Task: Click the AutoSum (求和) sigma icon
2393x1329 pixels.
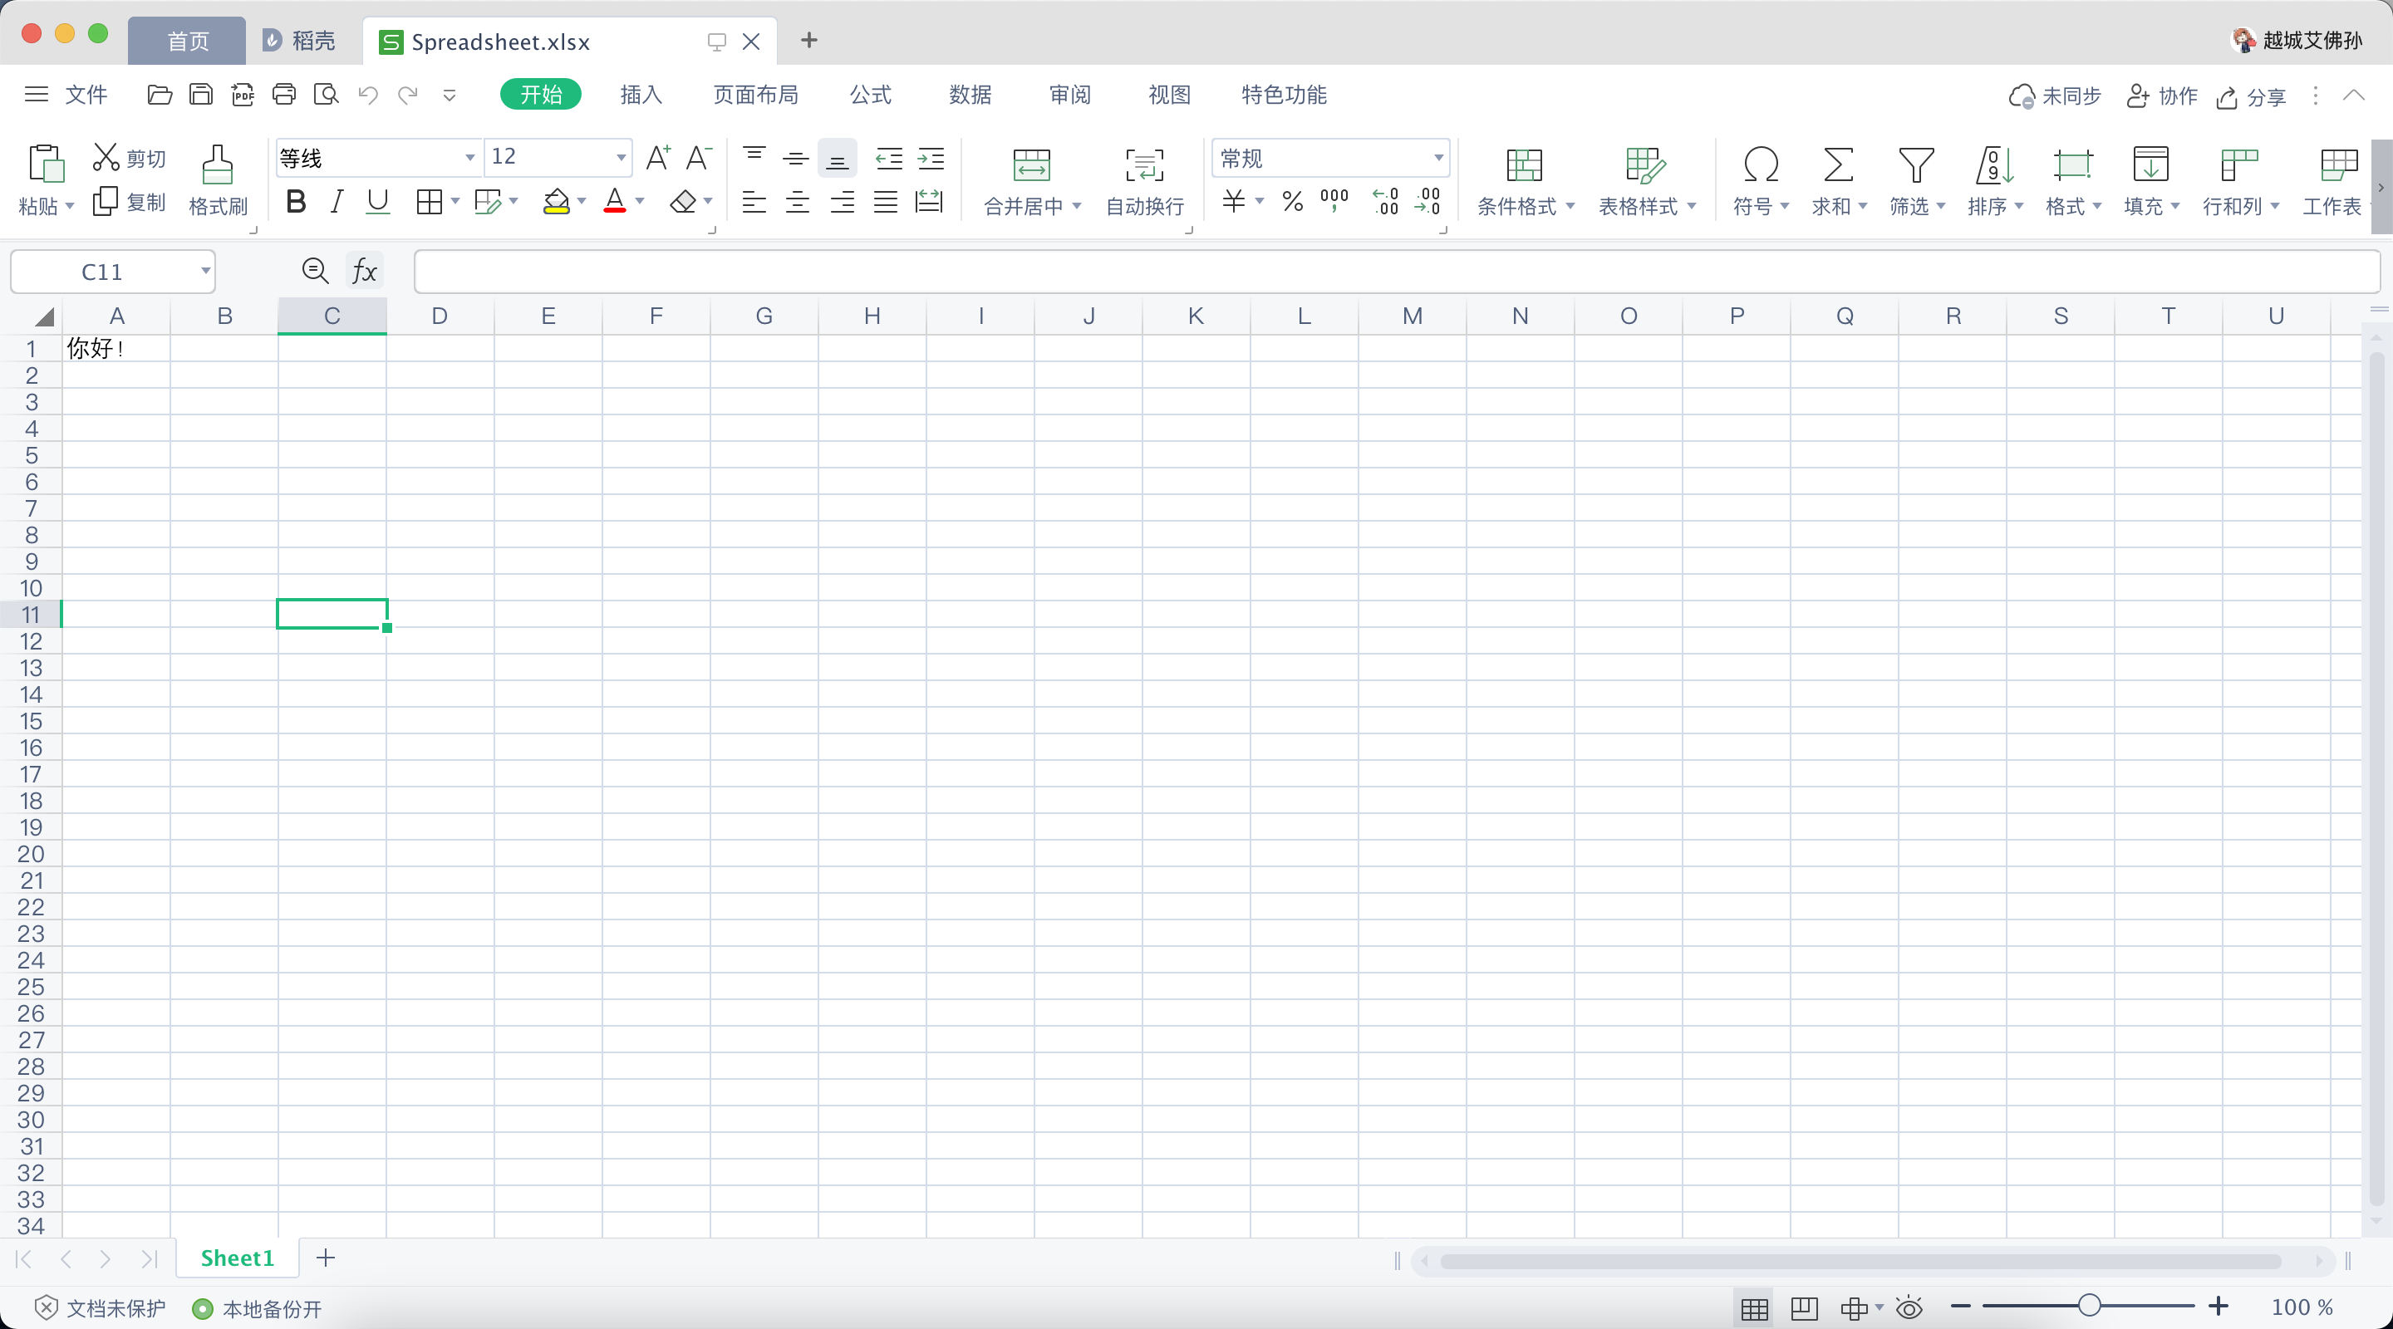Action: [x=1837, y=164]
